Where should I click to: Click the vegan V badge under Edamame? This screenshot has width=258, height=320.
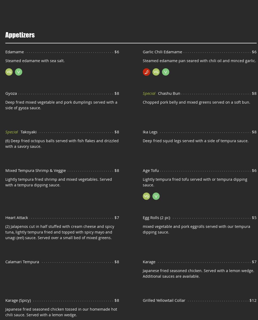click(x=18, y=72)
